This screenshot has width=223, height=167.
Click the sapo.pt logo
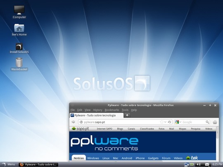click(81, 129)
